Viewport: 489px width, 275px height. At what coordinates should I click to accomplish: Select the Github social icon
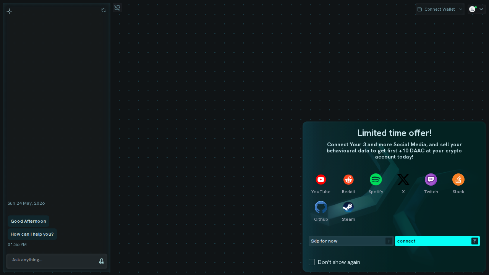point(321,207)
